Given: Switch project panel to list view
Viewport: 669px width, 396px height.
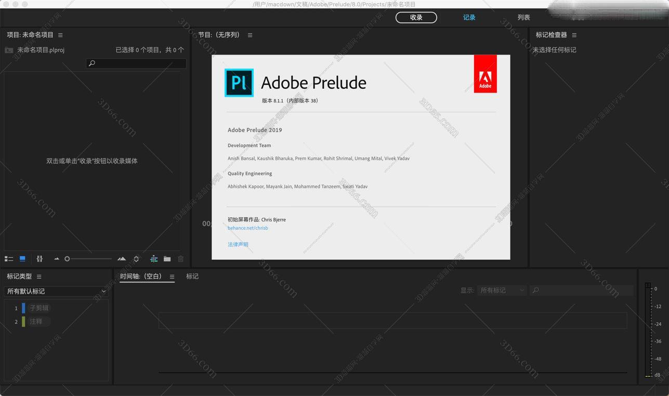Looking at the screenshot, I should point(9,259).
